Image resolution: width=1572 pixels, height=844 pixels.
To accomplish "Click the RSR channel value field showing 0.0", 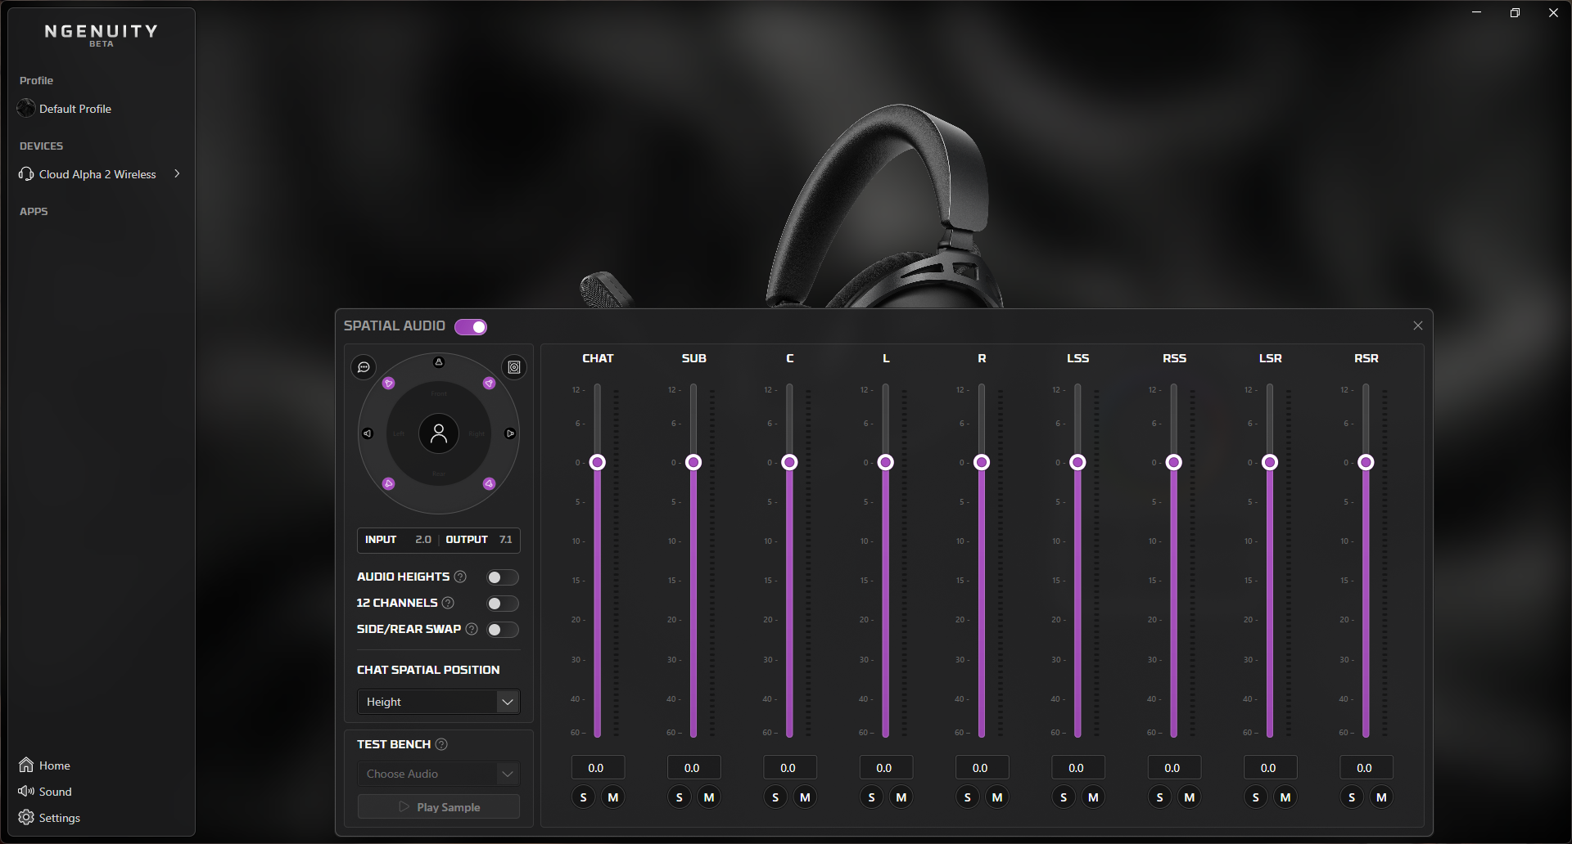I will (x=1365, y=767).
